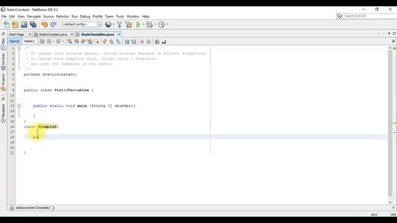Click the vertical scrollbar down arrow
The height and width of the screenshot is (223, 397).
coord(390,203)
